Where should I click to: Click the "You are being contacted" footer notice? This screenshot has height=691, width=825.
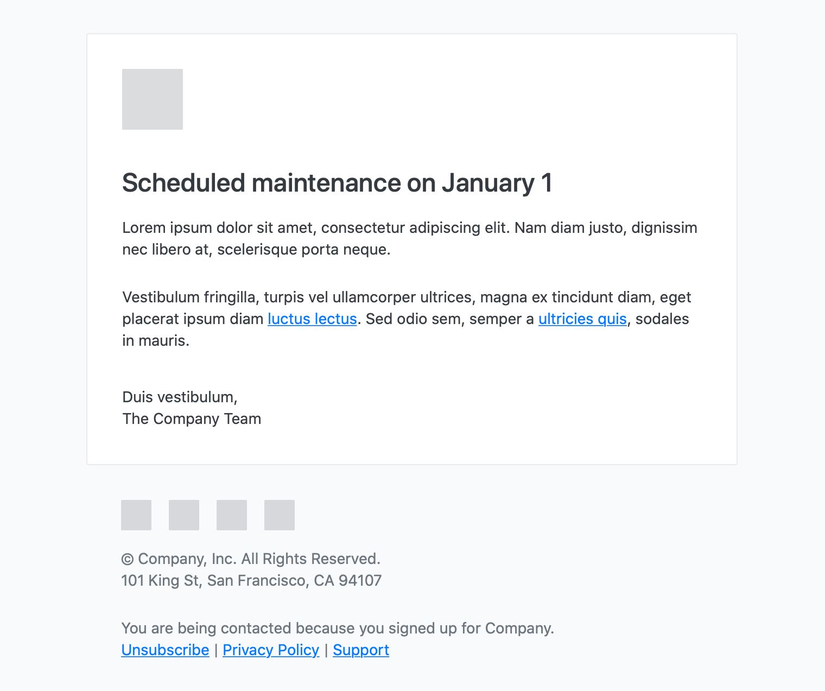click(x=338, y=629)
